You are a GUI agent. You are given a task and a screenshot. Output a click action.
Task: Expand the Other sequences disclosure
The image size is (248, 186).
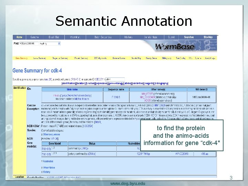51,134
